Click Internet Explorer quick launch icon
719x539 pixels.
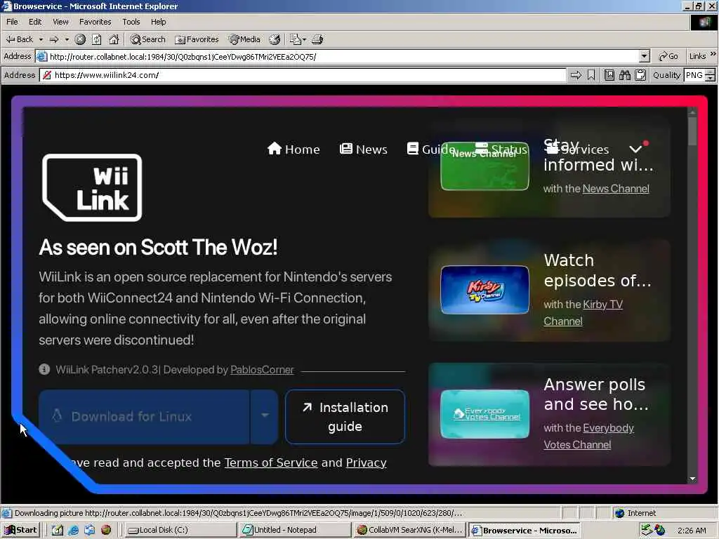pos(73,530)
